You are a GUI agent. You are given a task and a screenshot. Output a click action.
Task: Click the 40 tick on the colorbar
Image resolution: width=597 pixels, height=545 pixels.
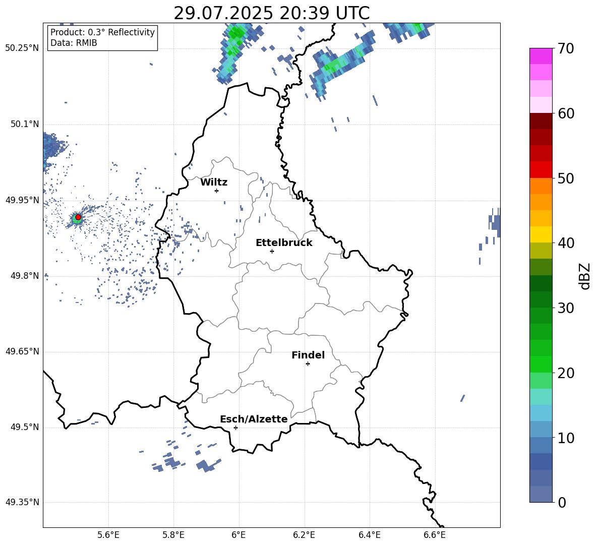[x=565, y=243]
